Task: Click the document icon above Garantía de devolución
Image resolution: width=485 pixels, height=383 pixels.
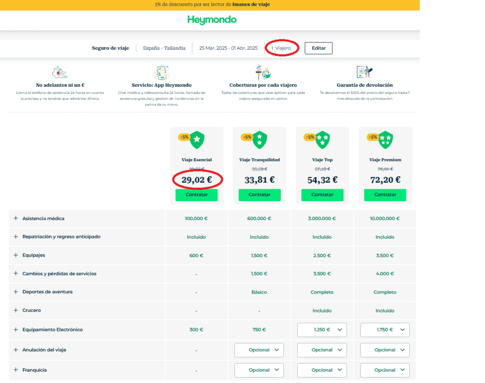Action: point(364,72)
